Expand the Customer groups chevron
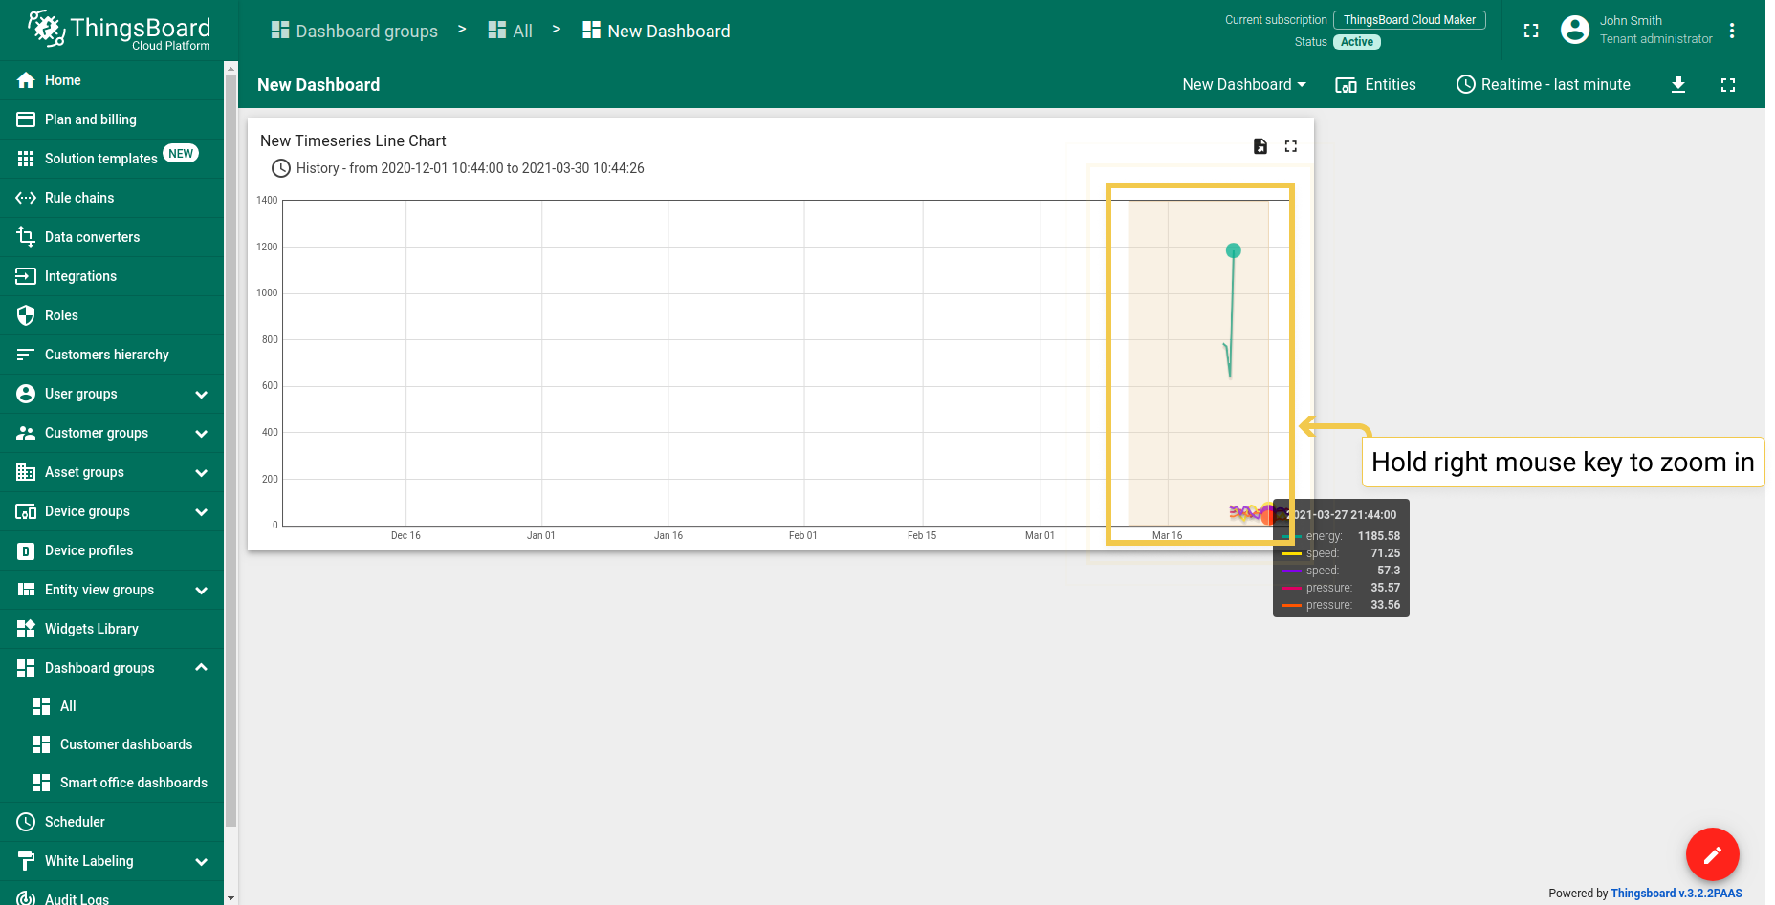Screen dimensions: 1775x905 (x=201, y=433)
